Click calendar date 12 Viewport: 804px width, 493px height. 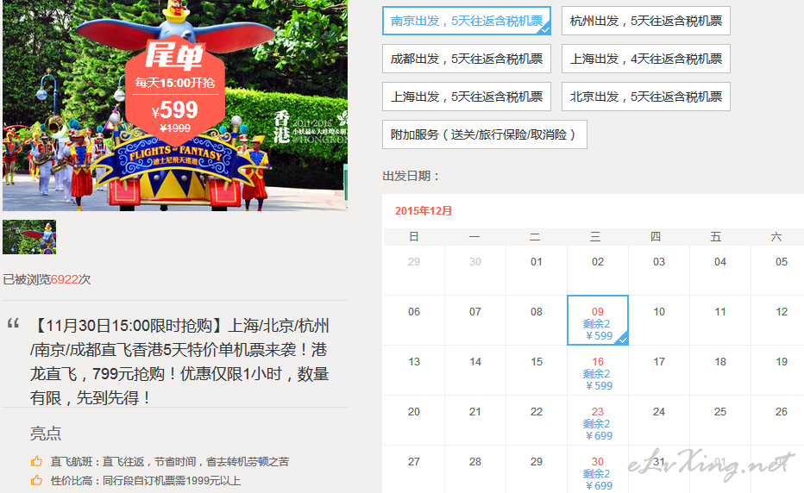pos(782,312)
